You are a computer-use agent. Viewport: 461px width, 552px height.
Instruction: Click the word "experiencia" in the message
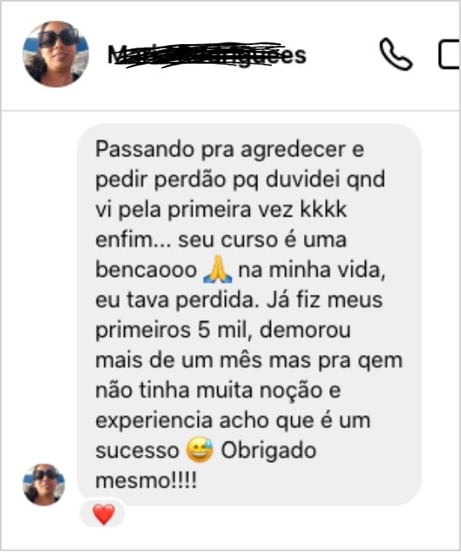154,421
